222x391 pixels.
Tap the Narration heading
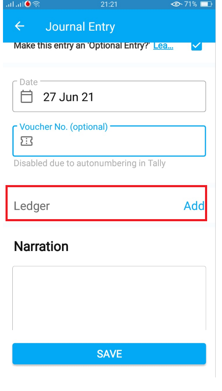(41, 246)
